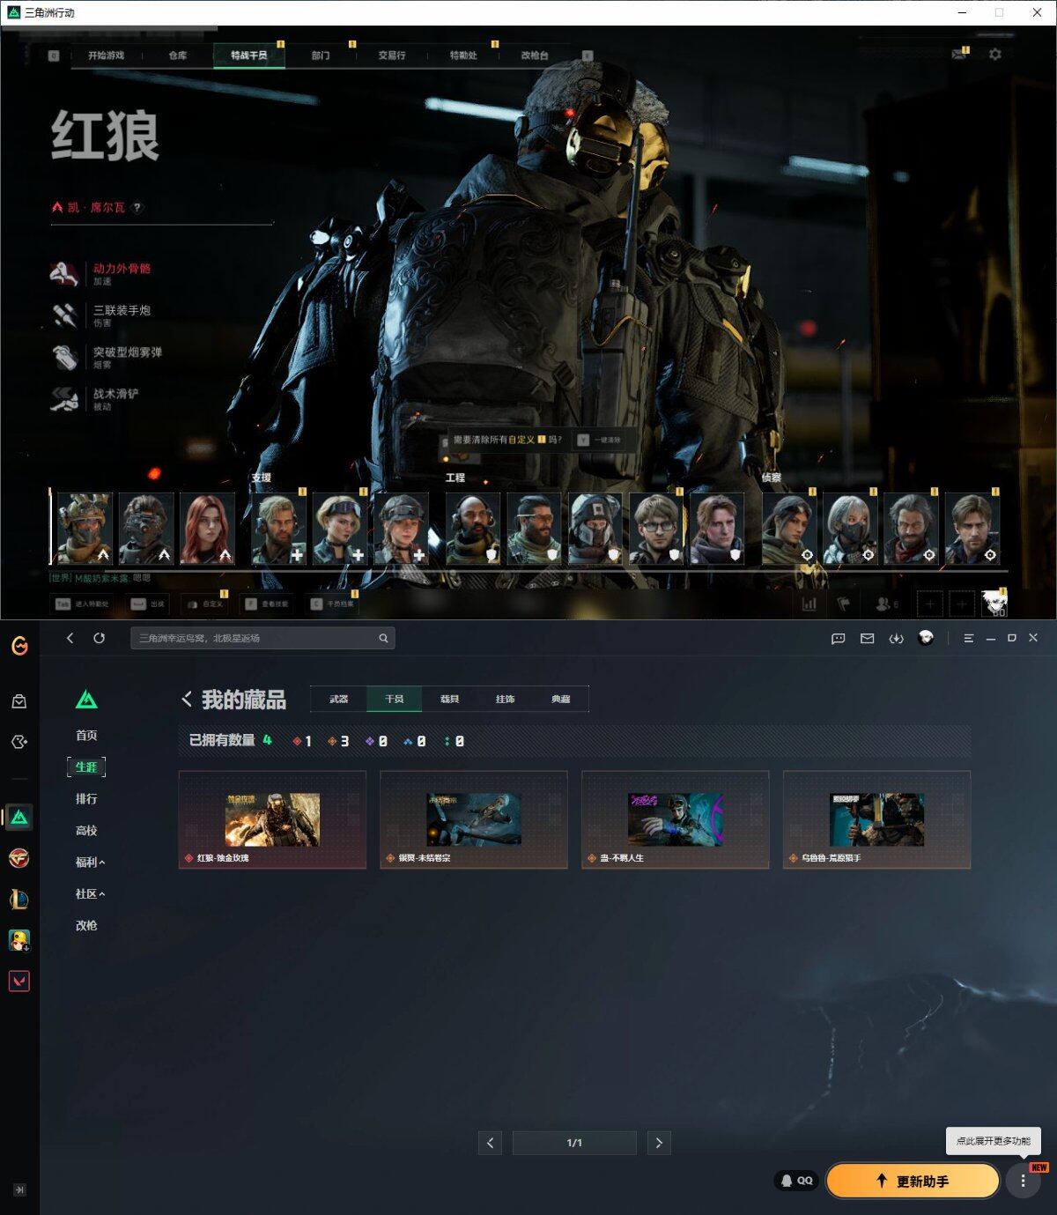Image resolution: width=1057 pixels, height=1215 pixels.
Task: Click the 干员档案 button
Action: coord(333,604)
